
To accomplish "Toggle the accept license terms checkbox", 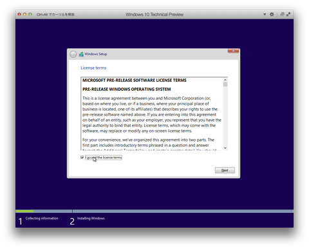I will (82, 158).
